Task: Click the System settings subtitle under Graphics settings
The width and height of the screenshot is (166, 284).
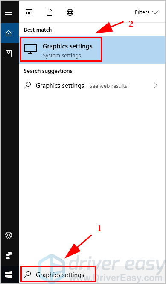Action: click(x=62, y=56)
